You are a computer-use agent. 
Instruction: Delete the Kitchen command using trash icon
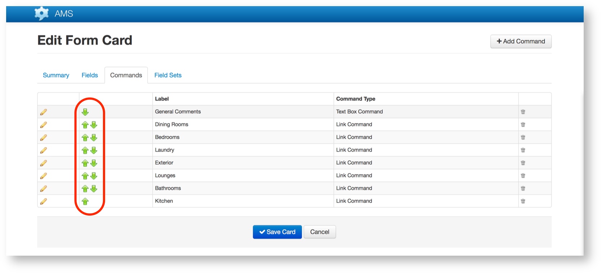[523, 201]
